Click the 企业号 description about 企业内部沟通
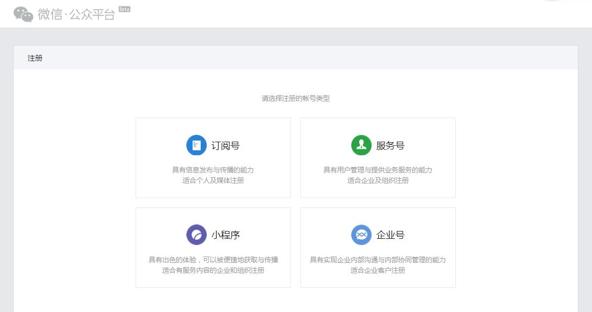The height and width of the screenshot is (312, 592). click(x=378, y=259)
